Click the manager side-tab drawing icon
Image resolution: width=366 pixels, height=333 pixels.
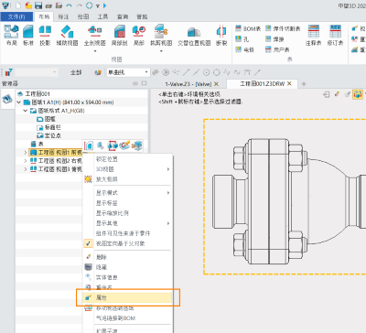click(x=7, y=99)
